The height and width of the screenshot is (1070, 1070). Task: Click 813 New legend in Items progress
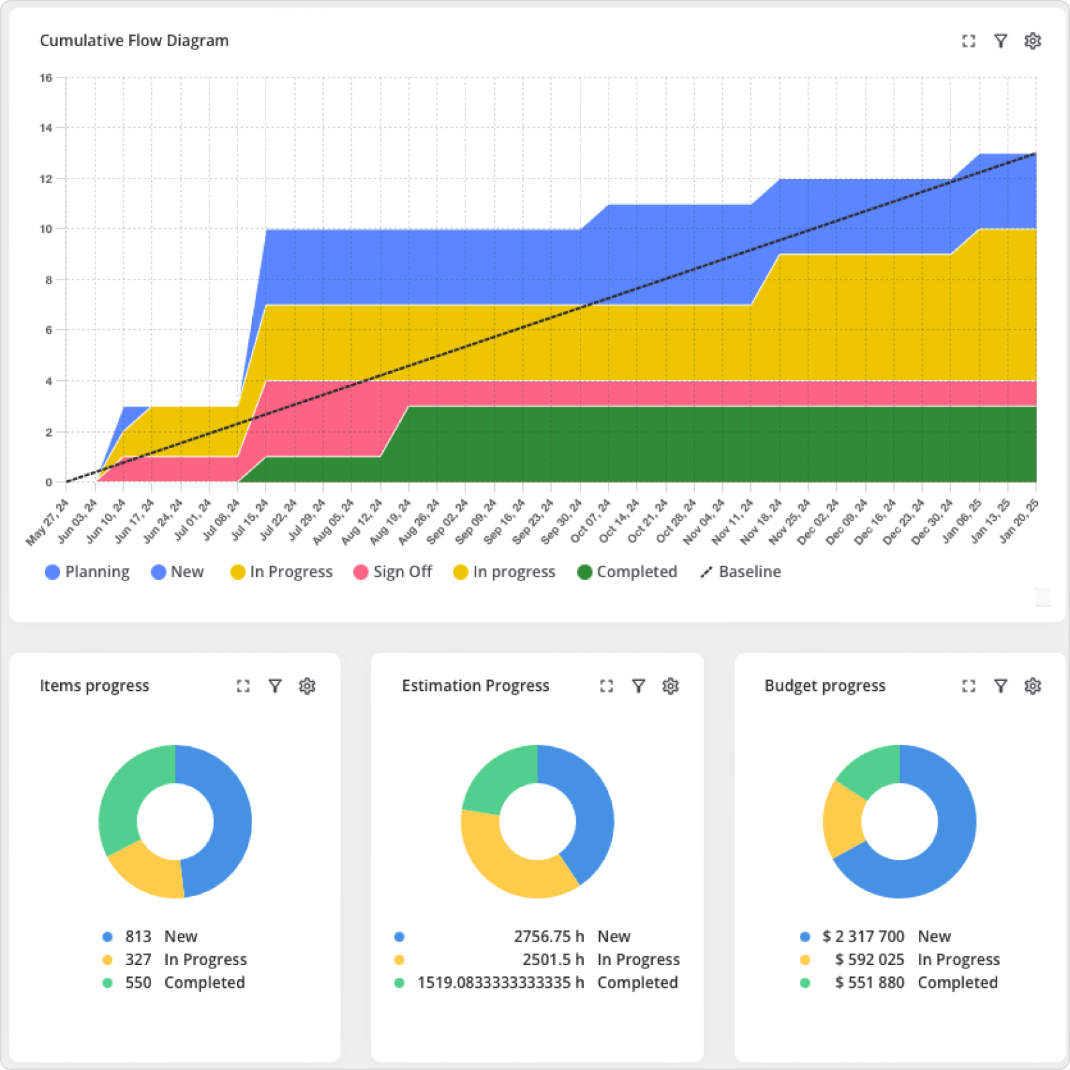pyautogui.click(x=150, y=936)
